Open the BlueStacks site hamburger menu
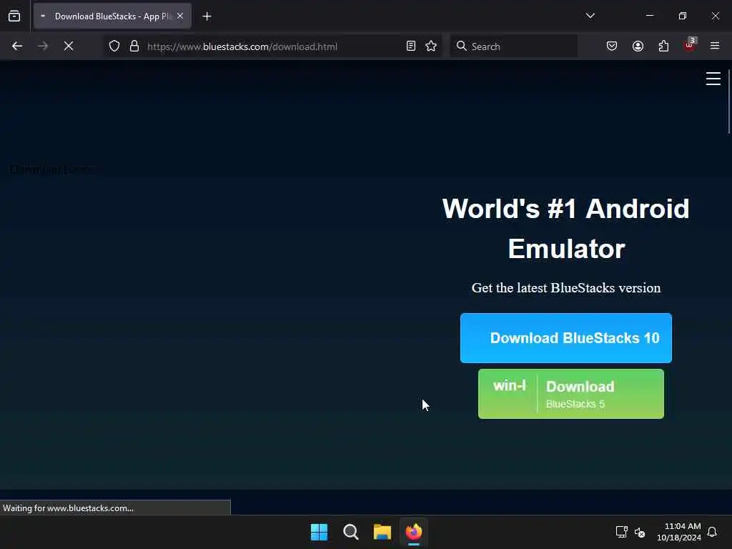732x549 pixels. point(713,79)
